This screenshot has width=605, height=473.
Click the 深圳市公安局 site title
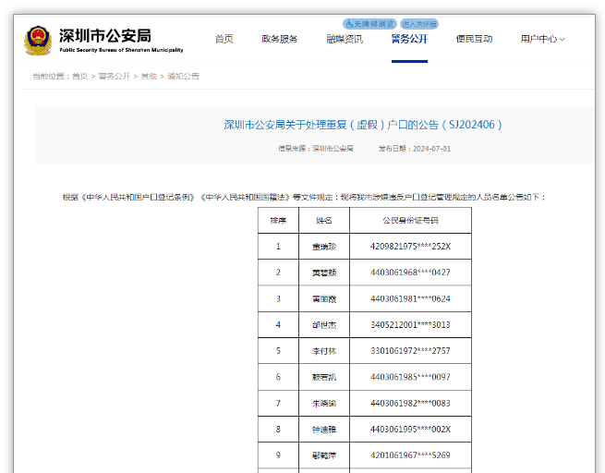(x=105, y=35)
